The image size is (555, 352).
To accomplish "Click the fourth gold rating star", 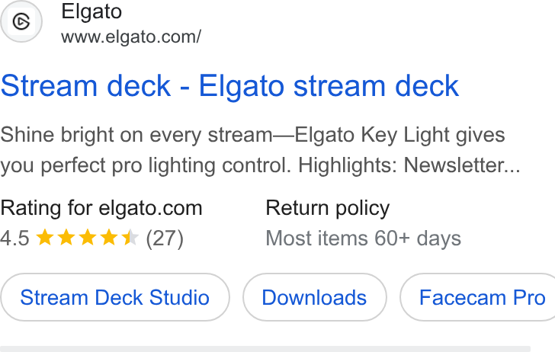I will point(109,238).
